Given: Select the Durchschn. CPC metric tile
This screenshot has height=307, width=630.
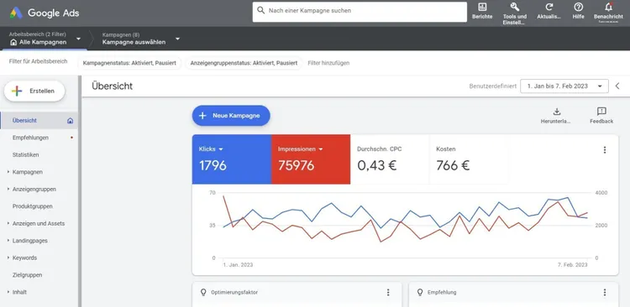Looking at the screenshot, I should click(x=390, y=159).
